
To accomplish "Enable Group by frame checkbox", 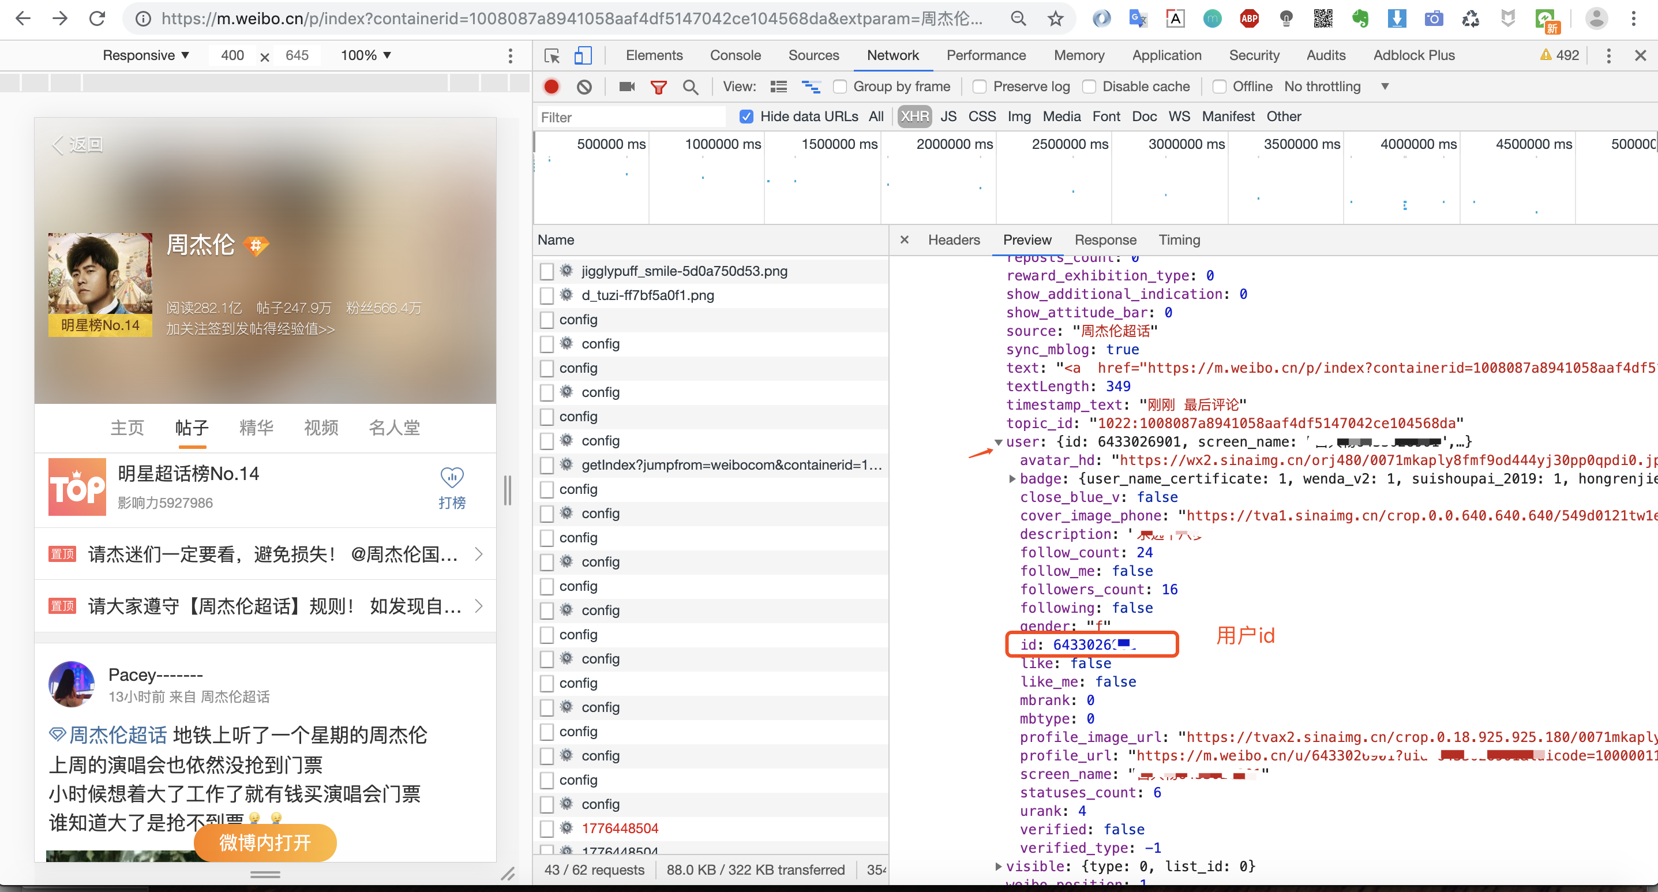I will (x=839, y=87).
